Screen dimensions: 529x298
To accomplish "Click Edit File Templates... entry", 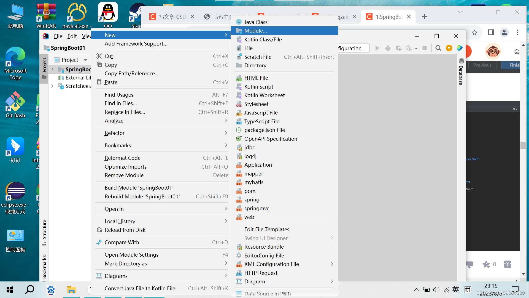I will 269,229.
